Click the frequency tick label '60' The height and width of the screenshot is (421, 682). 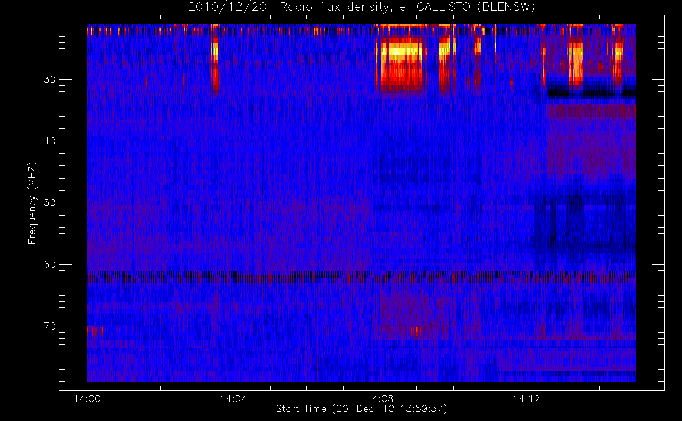pos(50,264)
